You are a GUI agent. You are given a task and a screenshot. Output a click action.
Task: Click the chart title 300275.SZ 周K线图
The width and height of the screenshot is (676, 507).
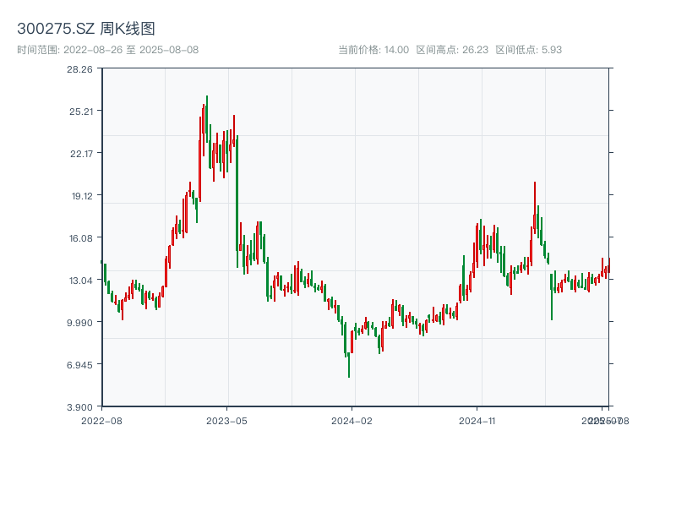click(x=86, y=29)
